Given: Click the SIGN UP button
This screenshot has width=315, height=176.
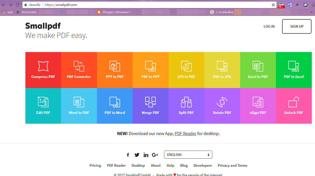Looking at the screenshot, I should click(297, 26).
